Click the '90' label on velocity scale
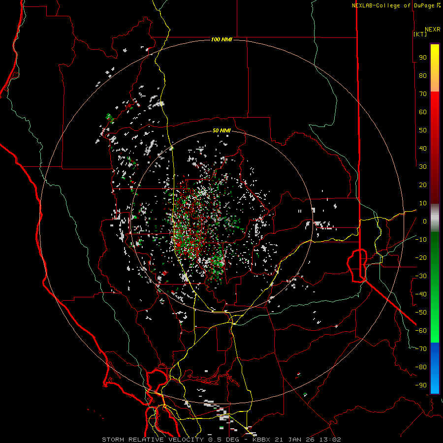The width and height of the screenshot is (443, 443). click(x=423, y=58)
